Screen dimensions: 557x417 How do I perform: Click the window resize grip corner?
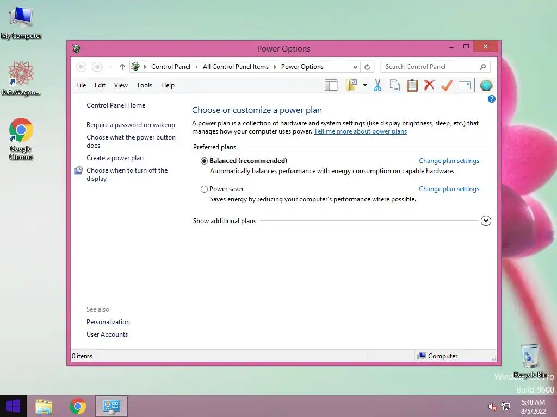click(494, 358)
